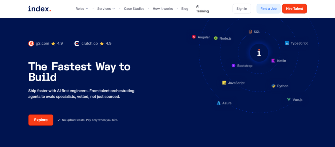This screenshot has height=147, width=335.
Task: Click the orange Explore button
Action: pos(41,120)
